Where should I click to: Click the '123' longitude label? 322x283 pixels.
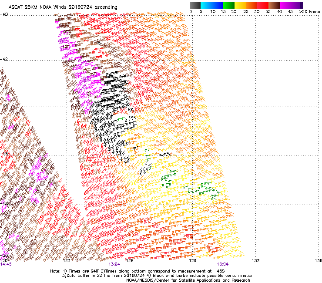[x=67, y=261]
